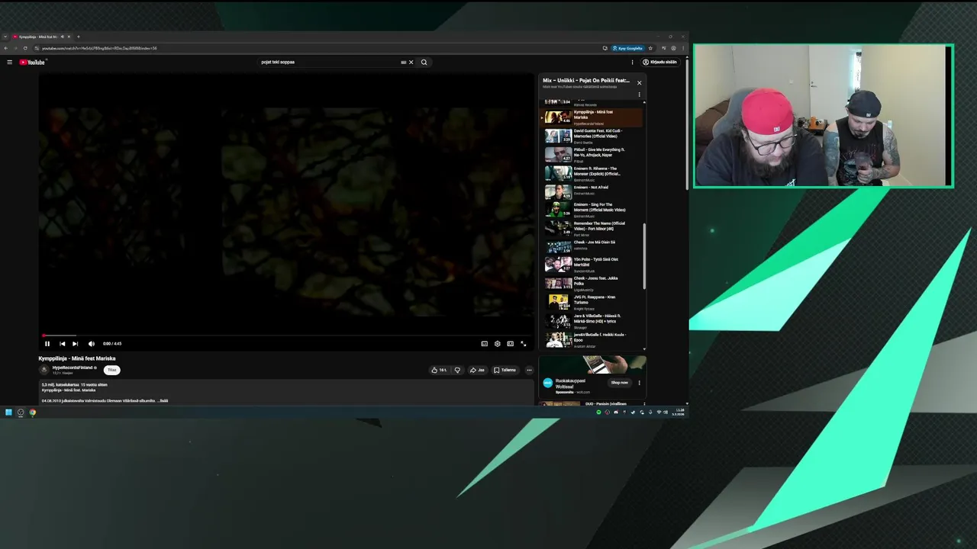Click the address bar URL
Viewport: 977px width, 549px height.
[99, 48]
